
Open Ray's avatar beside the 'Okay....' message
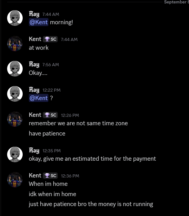click(x=15, y=69)
